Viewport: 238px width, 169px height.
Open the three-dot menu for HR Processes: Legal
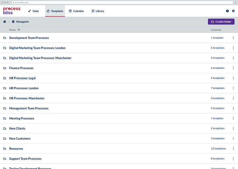[233, 78]
